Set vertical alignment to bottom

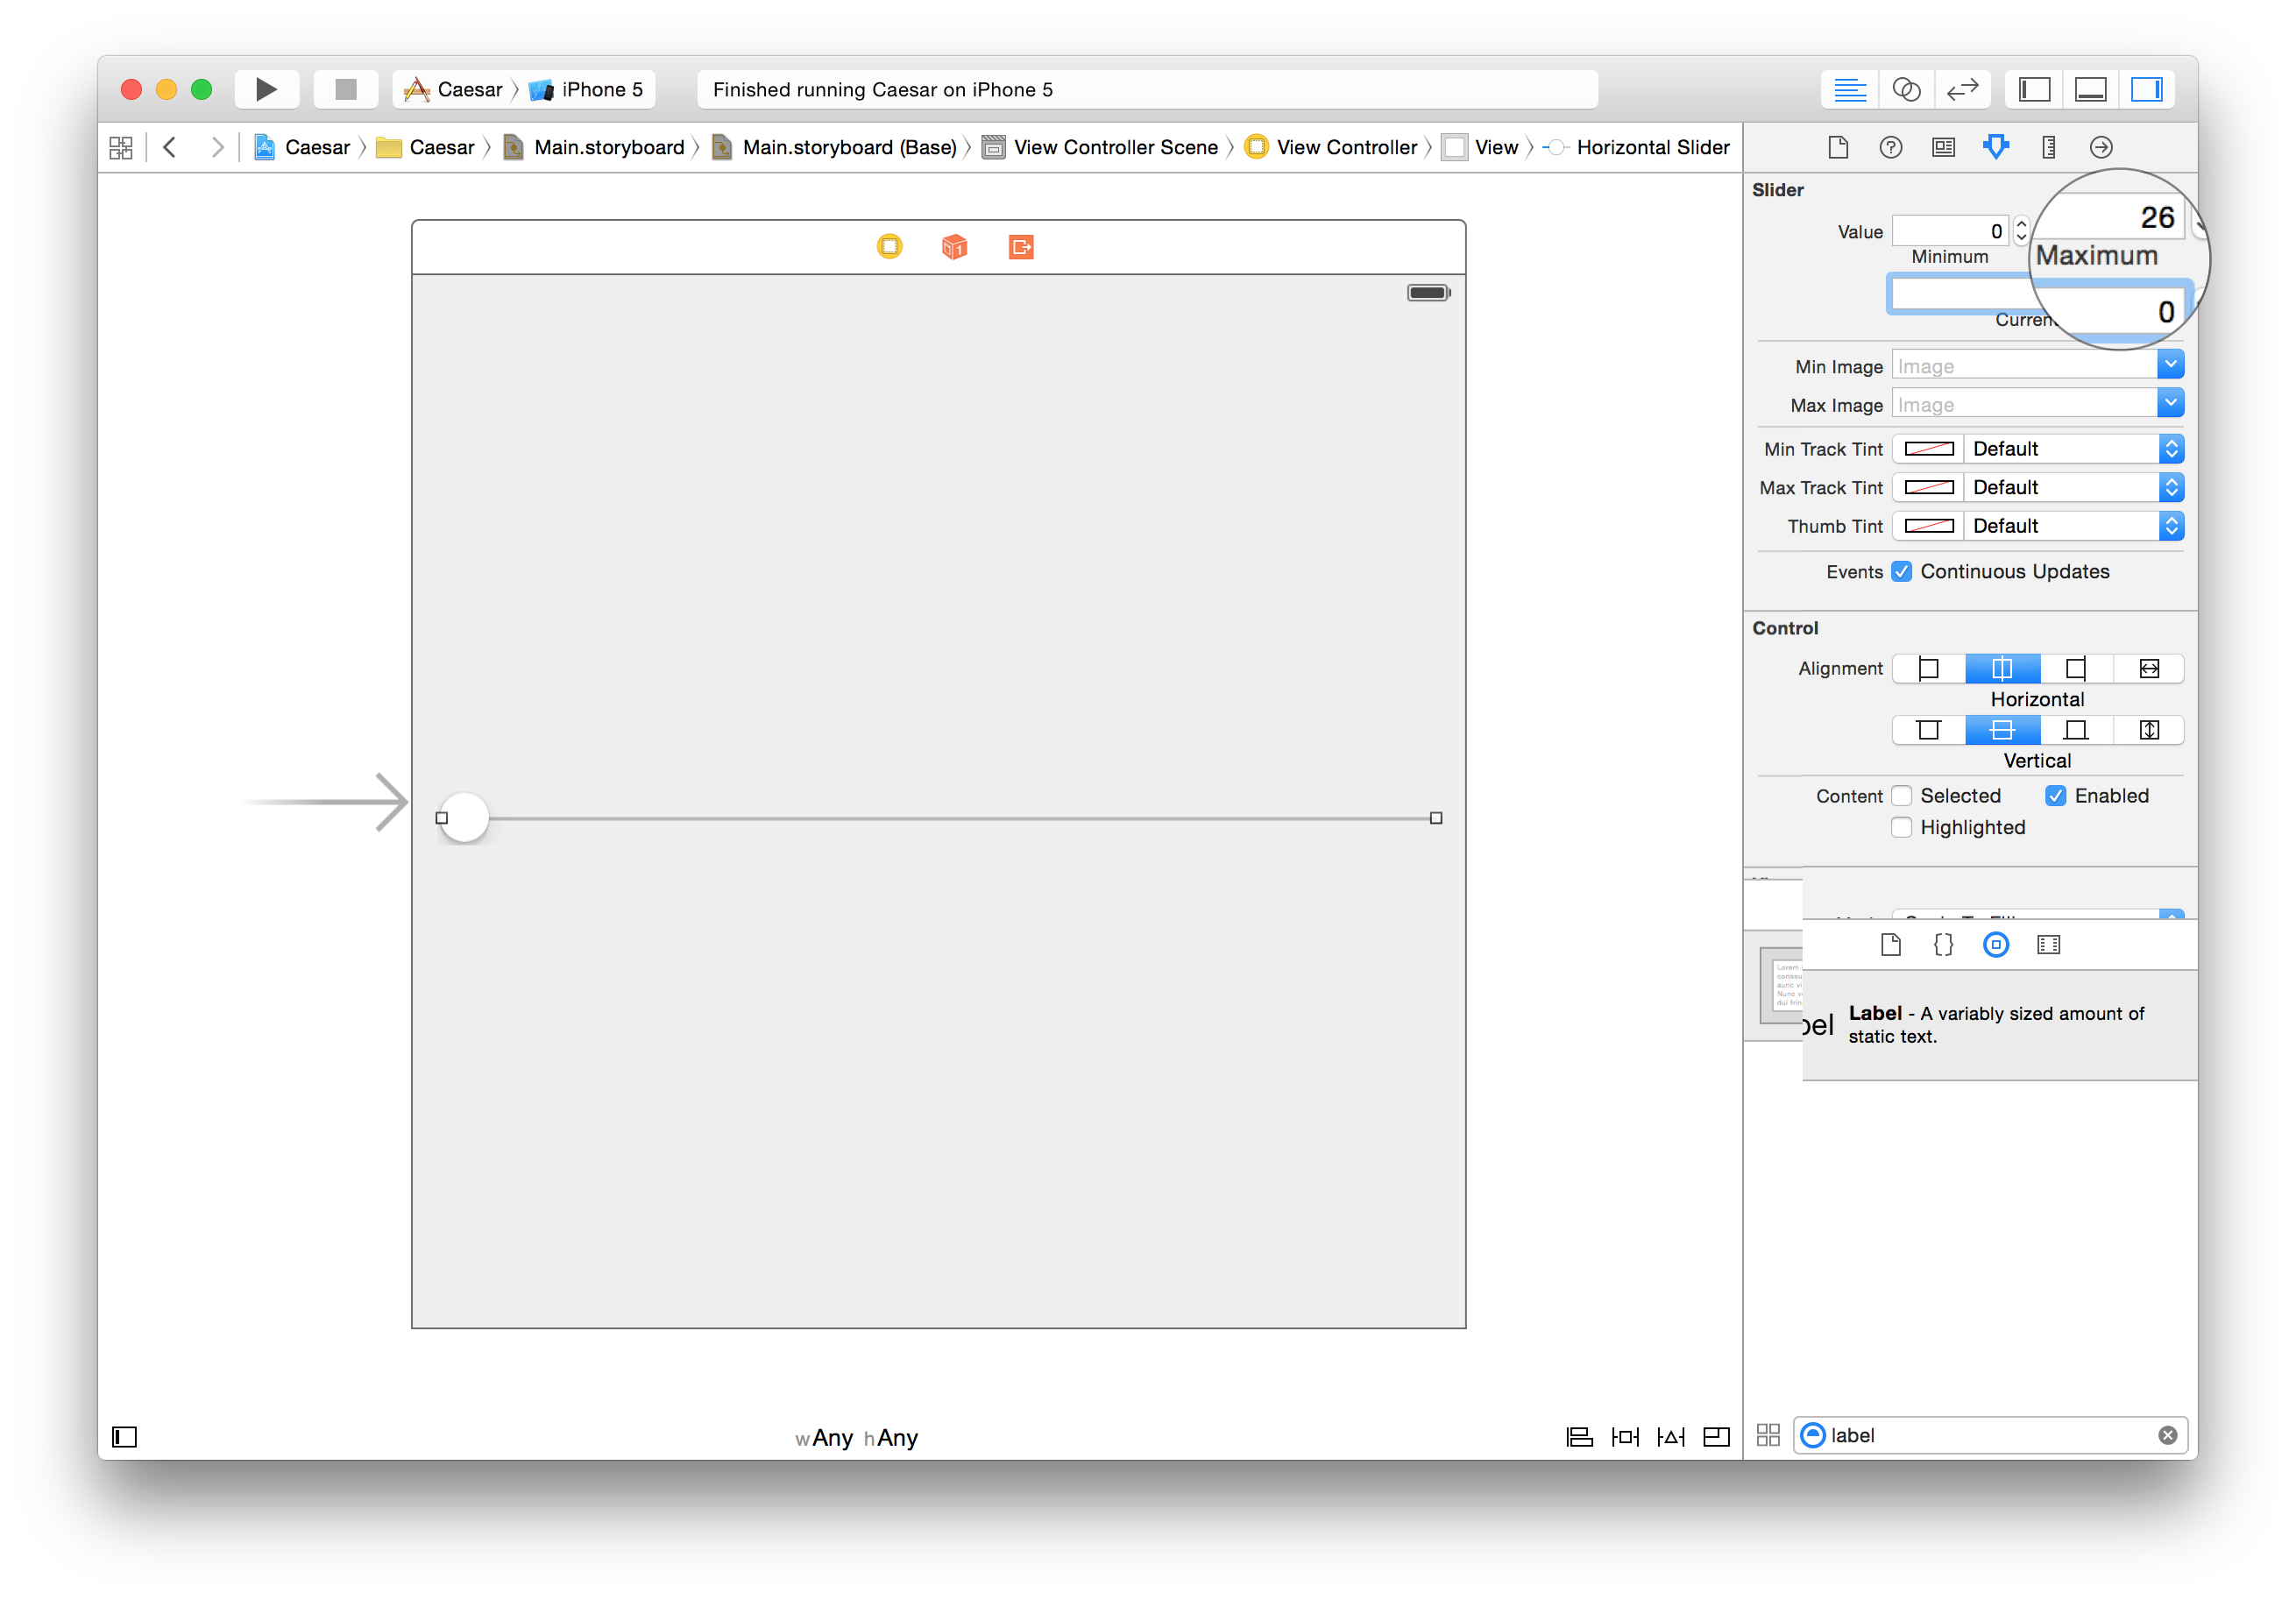tap(2076, 731)
